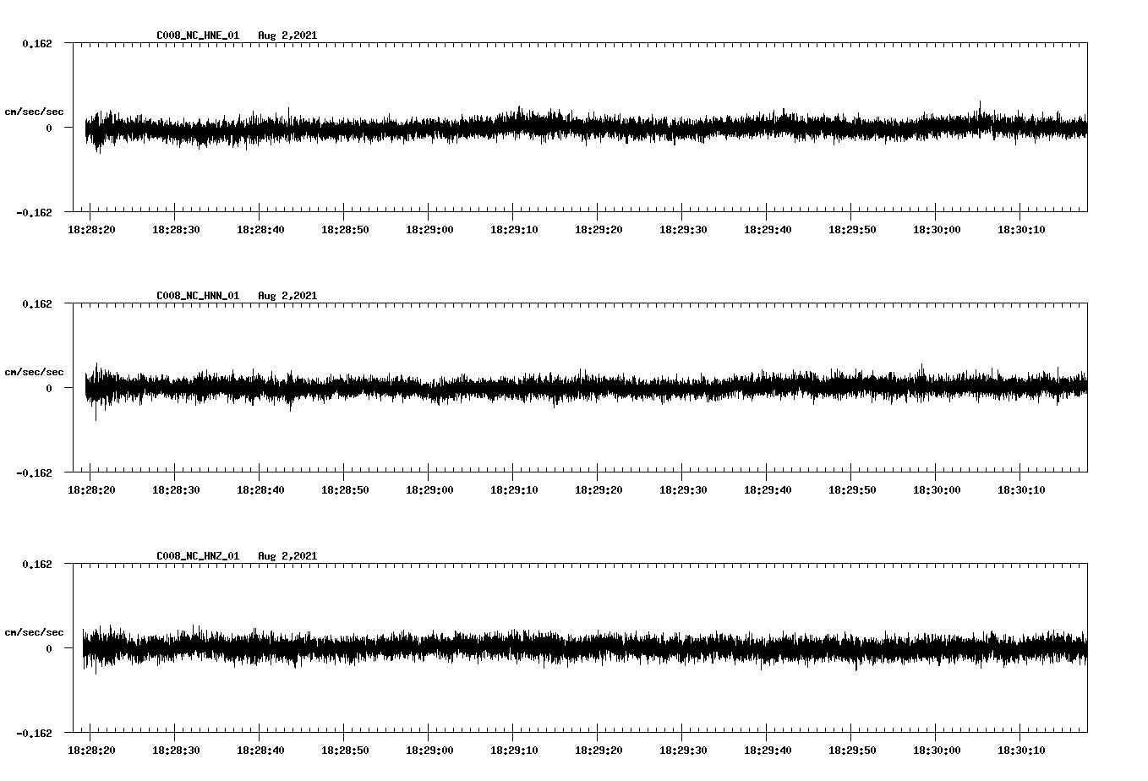Click cm/sec/sec unit label on HNZ plot

34,632
